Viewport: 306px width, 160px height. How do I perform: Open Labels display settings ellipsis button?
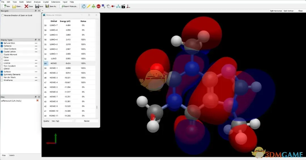(36, 60)
